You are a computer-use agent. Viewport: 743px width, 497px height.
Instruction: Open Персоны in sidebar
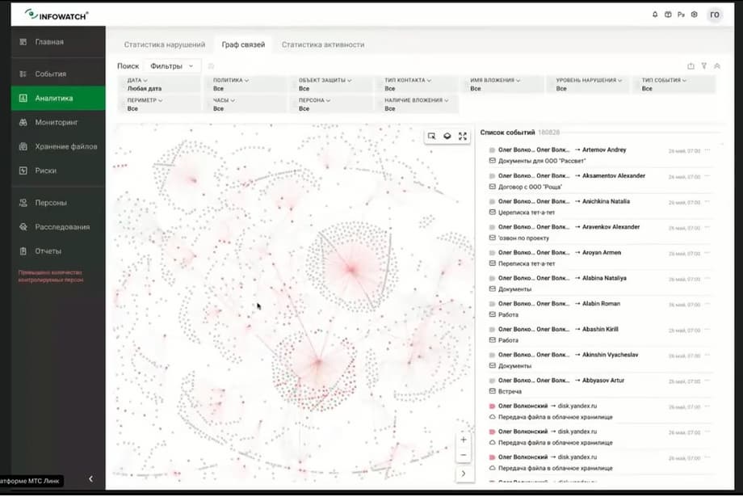58,203
